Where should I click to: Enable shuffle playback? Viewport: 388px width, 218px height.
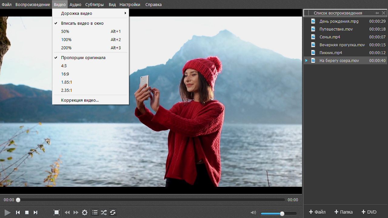[x=104, y=213]
